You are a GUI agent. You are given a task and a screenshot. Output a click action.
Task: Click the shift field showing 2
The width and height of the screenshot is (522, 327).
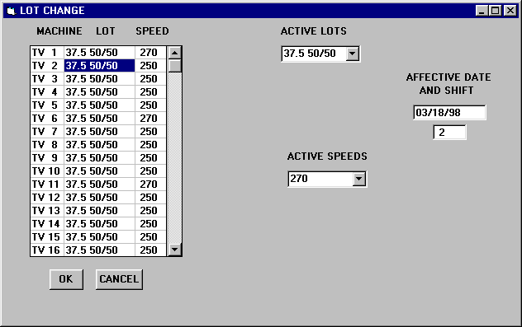coord(449,132)
